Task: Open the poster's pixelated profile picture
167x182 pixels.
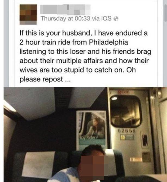Action: tap(29, 14)
